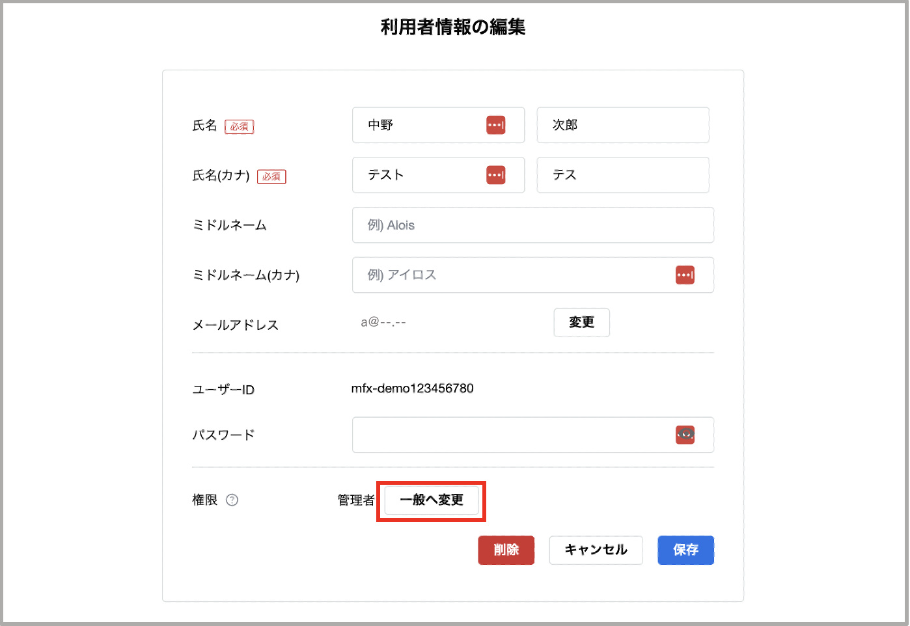The height and width of the screenshot is (626, 910).
Task: Focus the given name kana field containing テス
Action: [623, 175]
